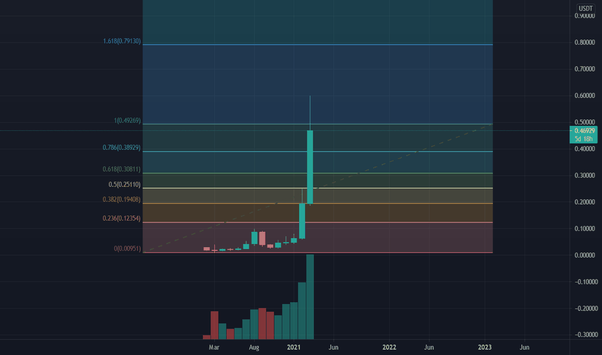The width and height of the screenshot is (602, 355).
Task: Click the -0.20000 price scale value
Action: pos(586,308)
